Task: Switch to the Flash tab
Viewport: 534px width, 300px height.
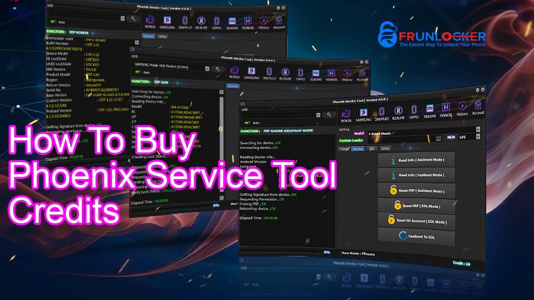Action: point(344,149)
